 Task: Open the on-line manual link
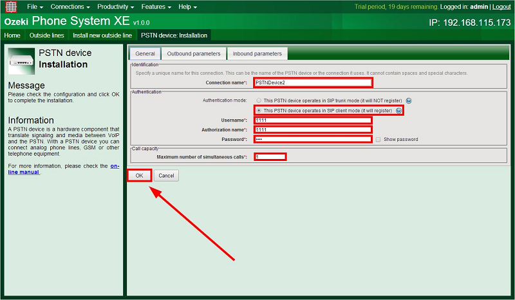pyautogui.click(x=64, y=169)
